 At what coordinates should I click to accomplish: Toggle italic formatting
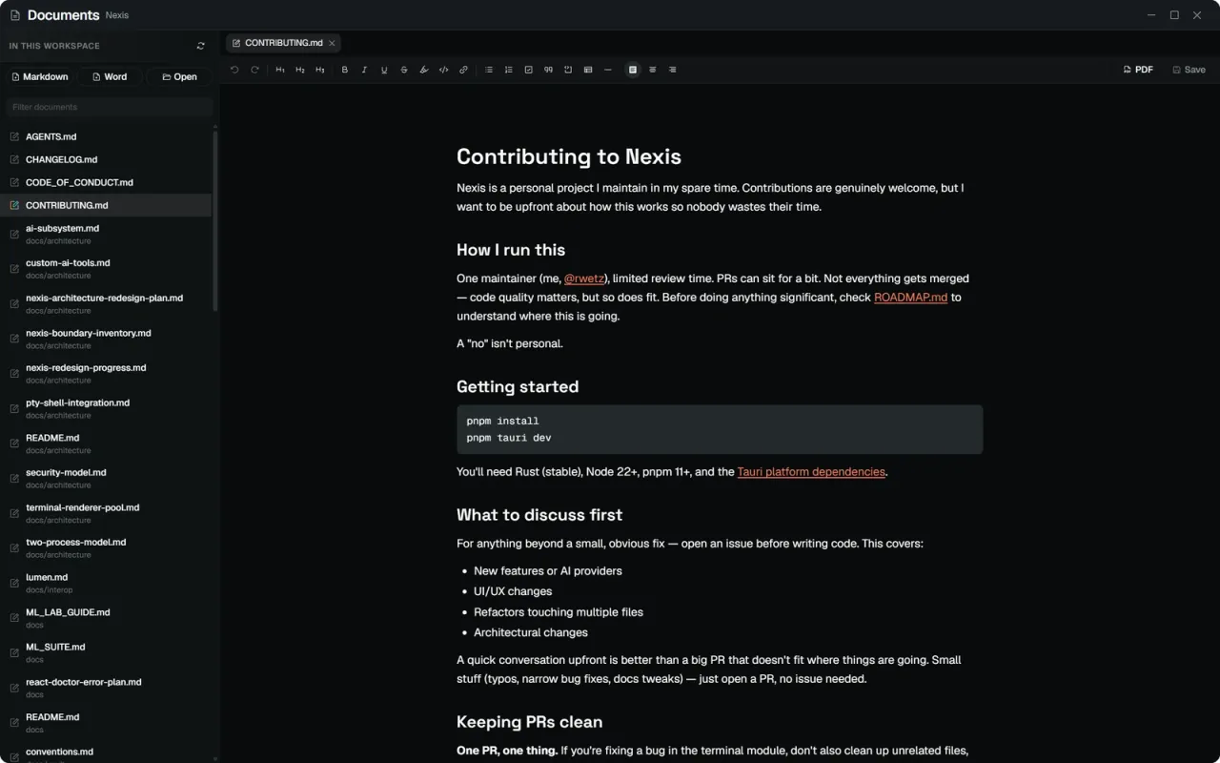364,70
